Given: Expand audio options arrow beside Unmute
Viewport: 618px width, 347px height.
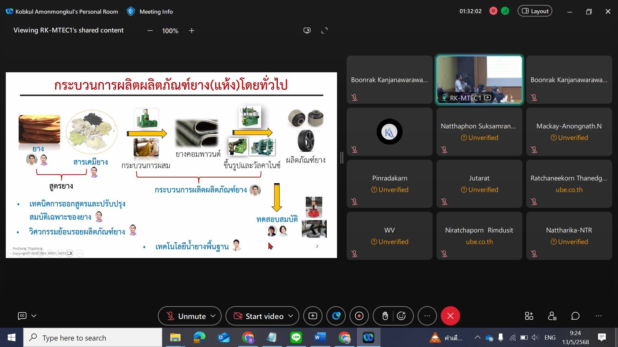Looking at the screenshot, I should pyautogui.click(x=213, y=316).
